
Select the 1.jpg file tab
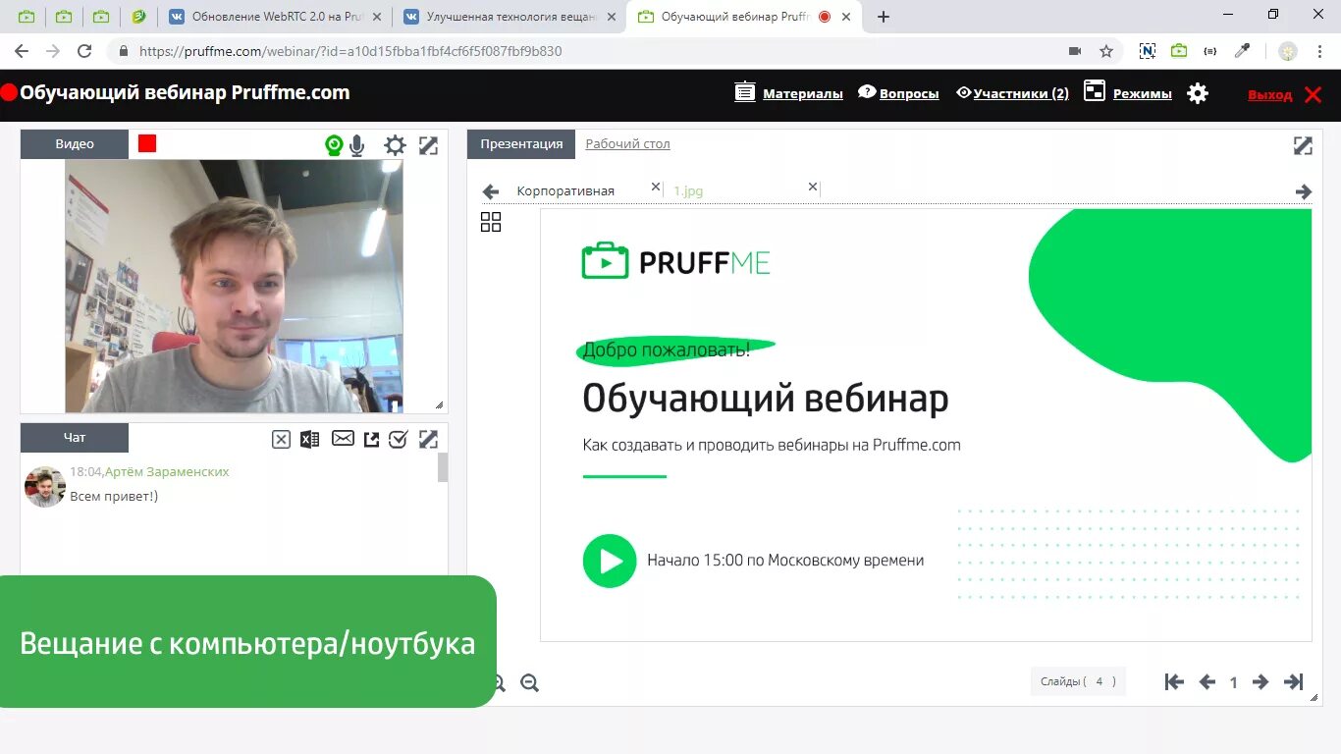click(688, 190)
